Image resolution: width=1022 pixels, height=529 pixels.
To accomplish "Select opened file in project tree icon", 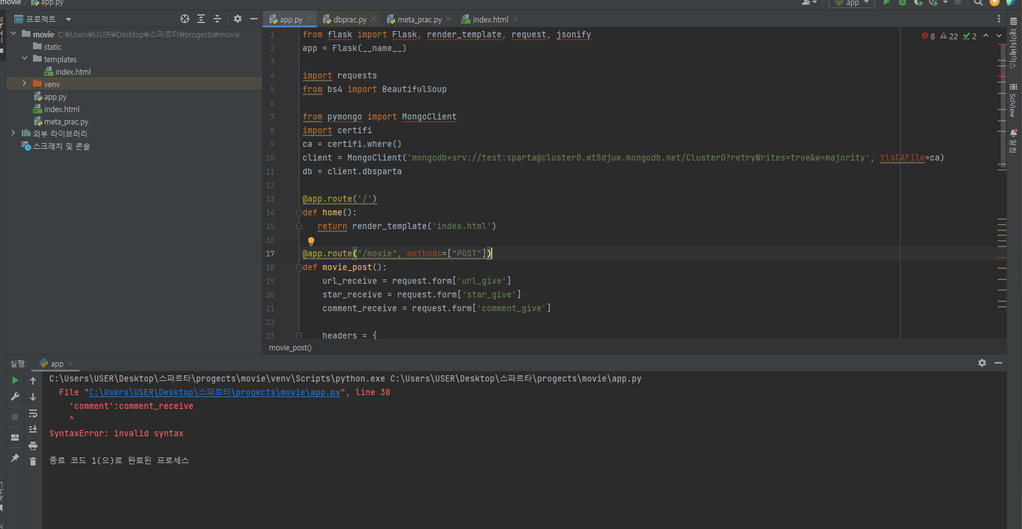I will [185, 19].
